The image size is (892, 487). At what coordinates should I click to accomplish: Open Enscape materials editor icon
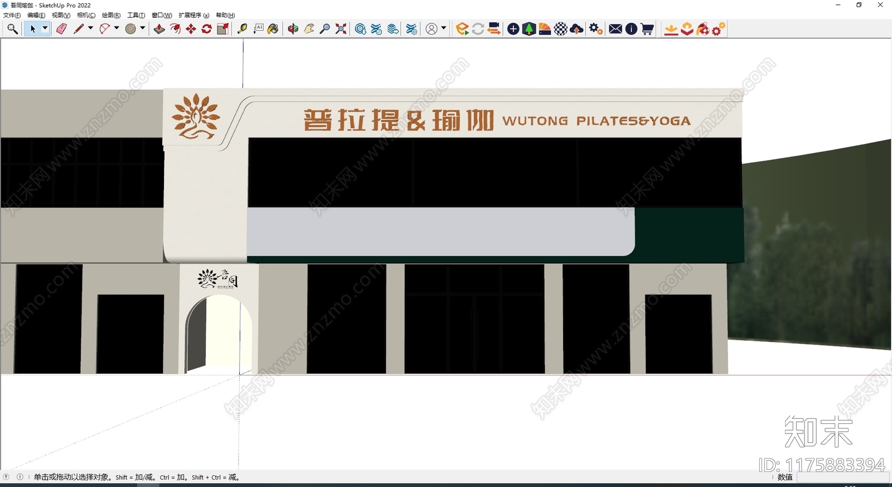(545, 29)
